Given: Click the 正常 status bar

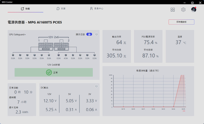Looking at the screenshot, I should [x=54, y=72].
